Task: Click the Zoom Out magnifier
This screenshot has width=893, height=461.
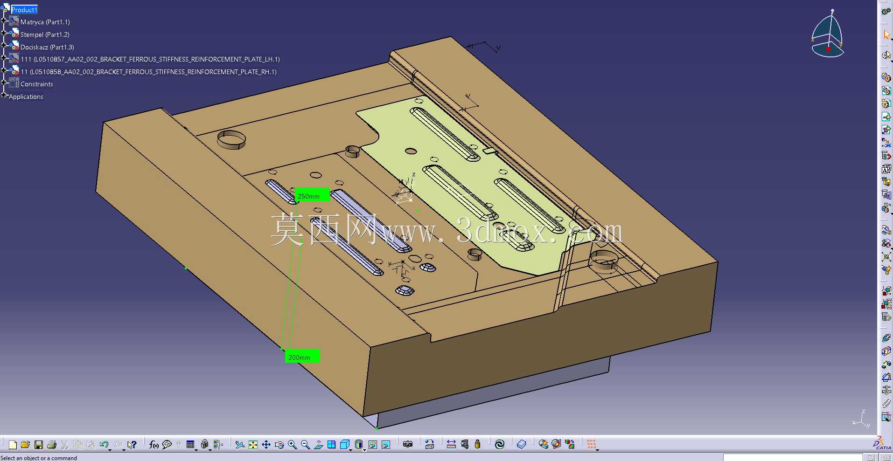Action: tap(305, 445)
